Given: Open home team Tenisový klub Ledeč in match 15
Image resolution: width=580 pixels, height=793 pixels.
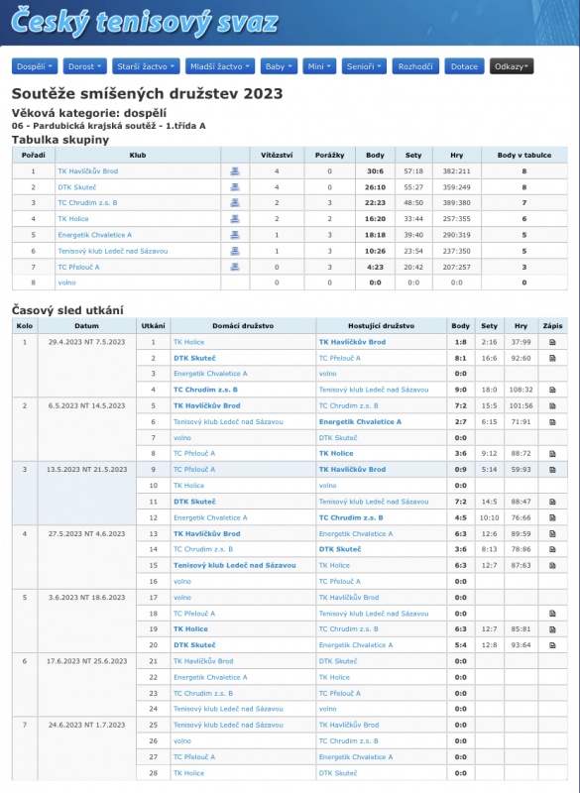Looking at the screenshot, I should coord(235,565).
